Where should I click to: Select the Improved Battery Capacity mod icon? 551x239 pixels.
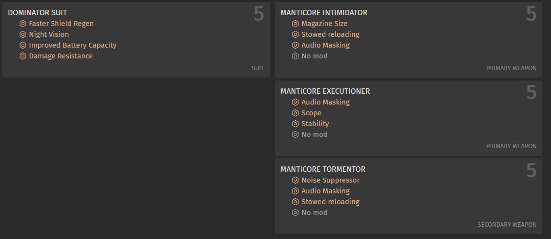pyautogui.click(x=23, y=45)
